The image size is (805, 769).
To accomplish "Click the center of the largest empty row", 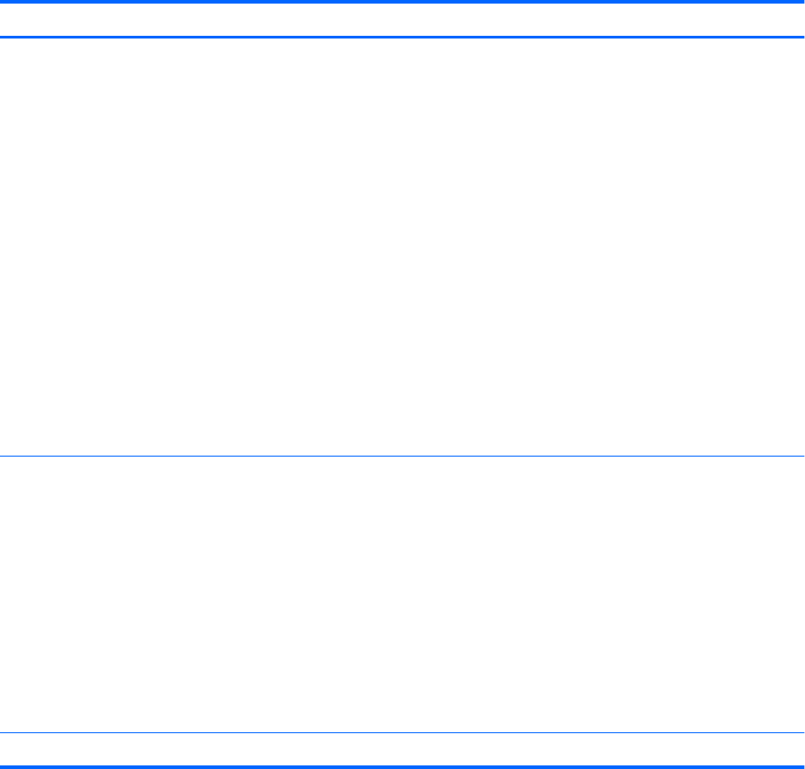I will click(x=402, y=247).
